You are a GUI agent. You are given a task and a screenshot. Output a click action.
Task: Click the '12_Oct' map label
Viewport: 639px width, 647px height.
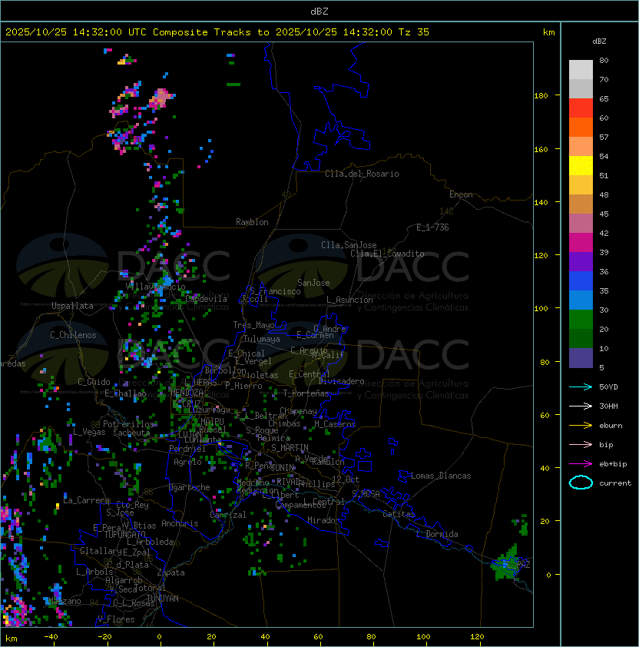pos(346,479)
